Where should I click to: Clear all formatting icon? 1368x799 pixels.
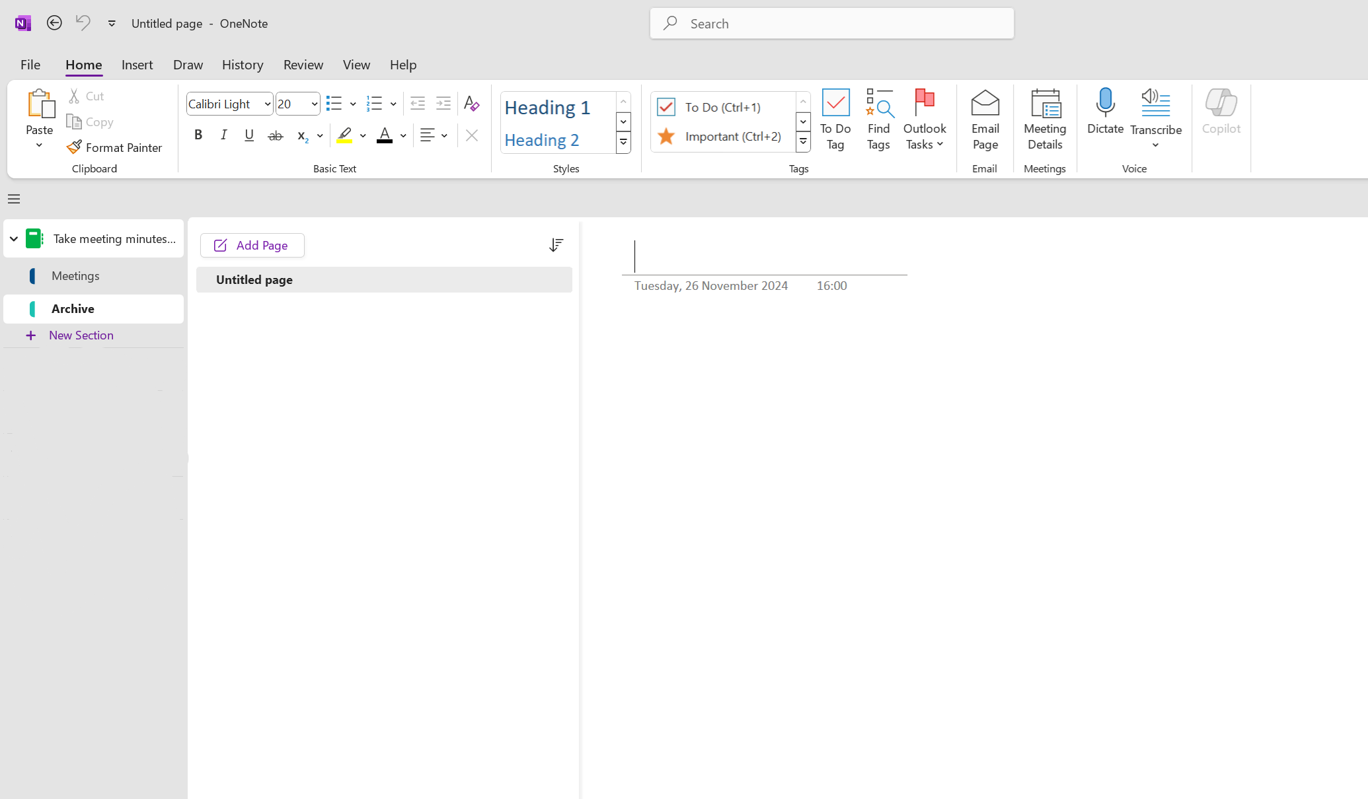pos(471,103)
